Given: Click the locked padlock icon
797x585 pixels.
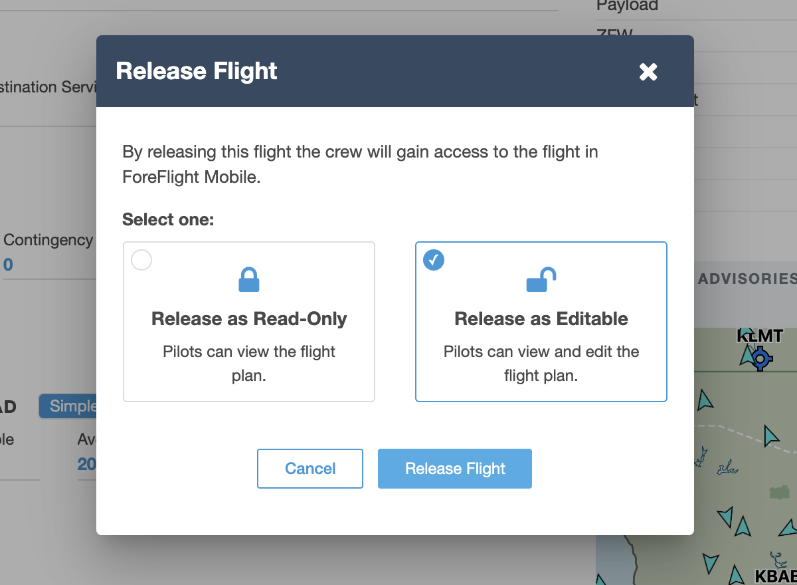Looking at the screenshot, I should (x=249, y=280).
